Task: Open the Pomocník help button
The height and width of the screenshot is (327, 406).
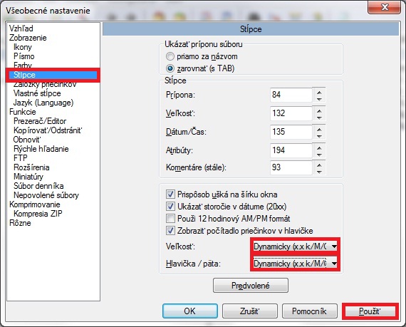Action: point(309,311)
